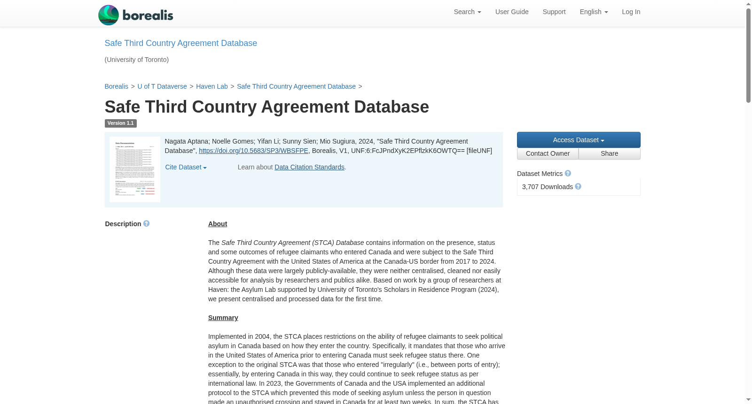Click the scrollbar down arrow
The image size is (752, 404).
click(748, 400)
